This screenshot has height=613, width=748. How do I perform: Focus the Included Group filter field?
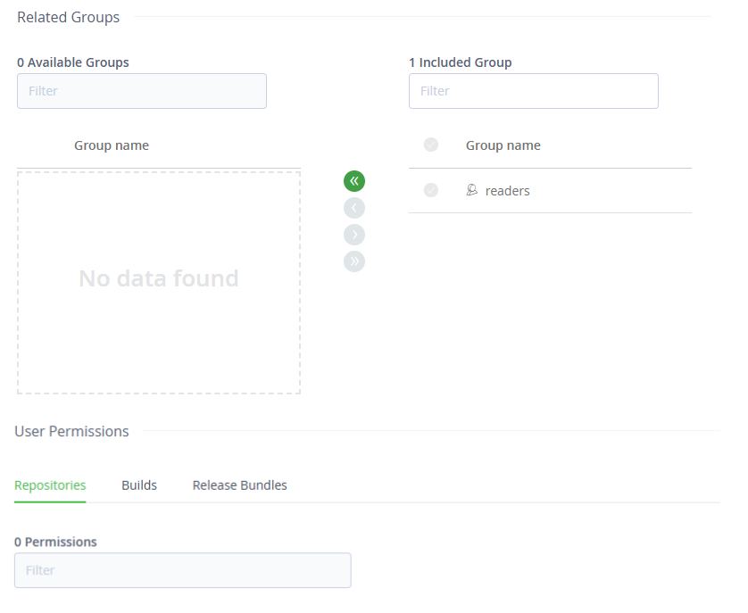click(534, 91)
